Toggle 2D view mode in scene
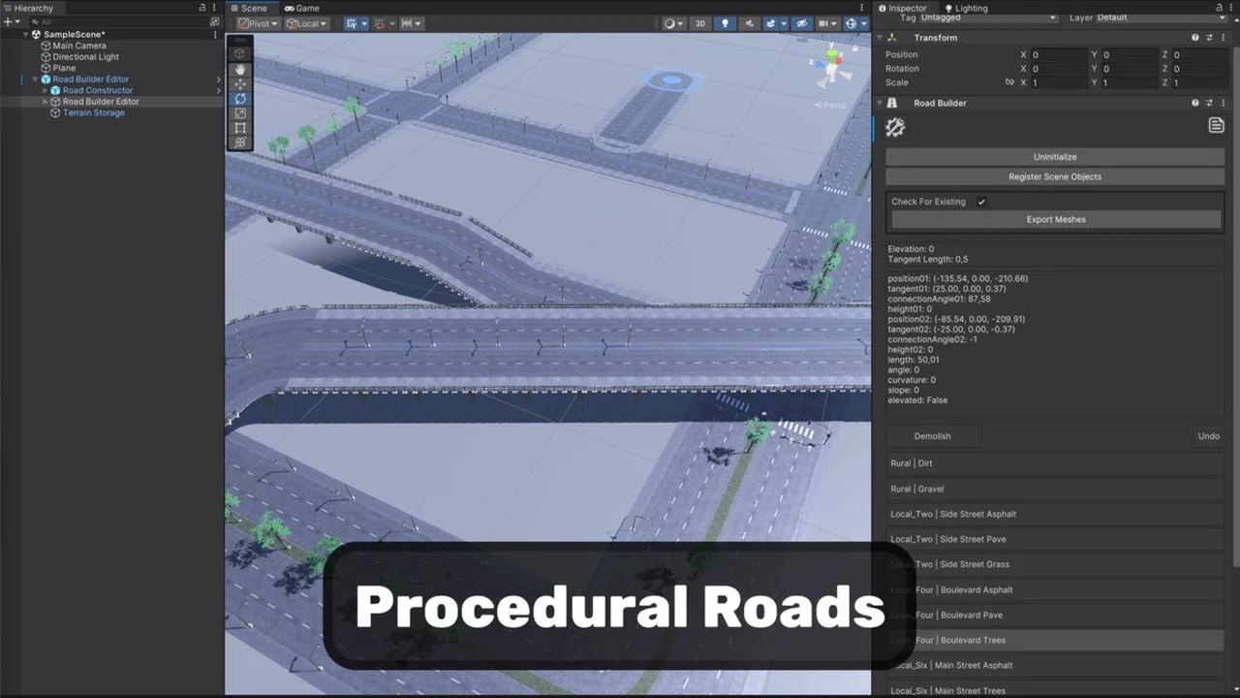1240x698 pixels. [x=700, y=23]
